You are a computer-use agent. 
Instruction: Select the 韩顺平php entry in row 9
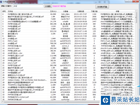click(12, 36)
